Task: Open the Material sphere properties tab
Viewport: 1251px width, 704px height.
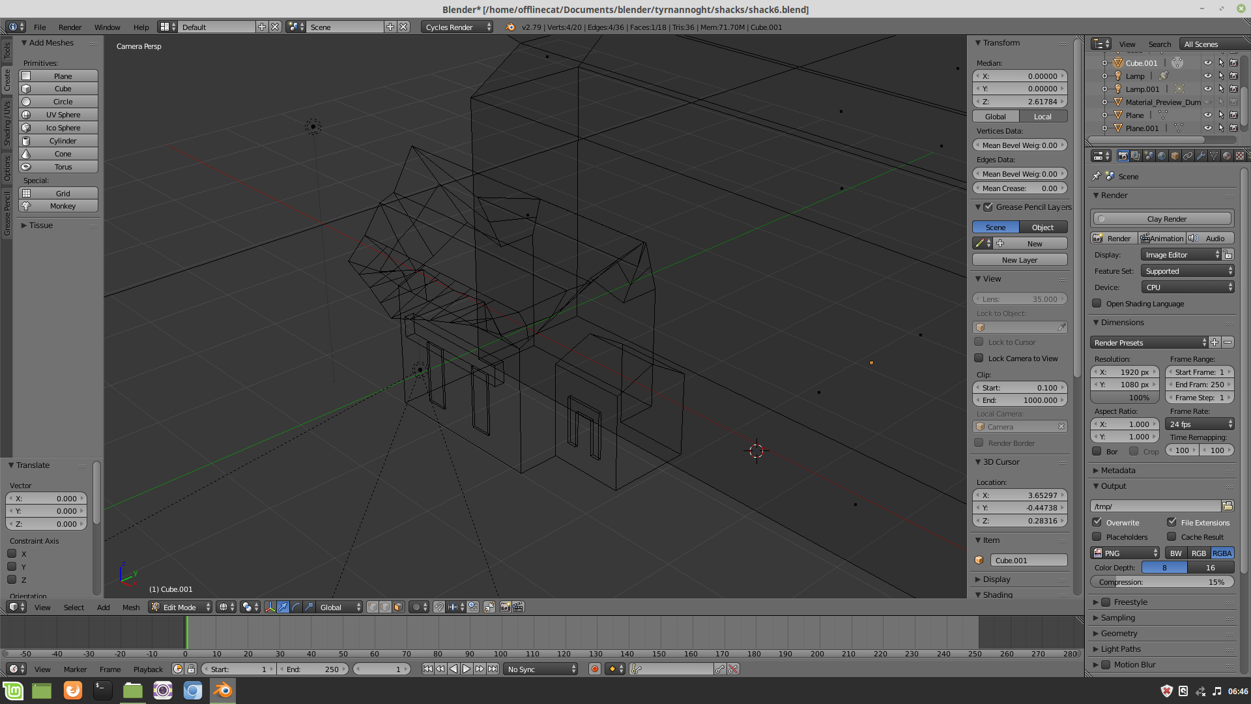Action: (1227, 156)
